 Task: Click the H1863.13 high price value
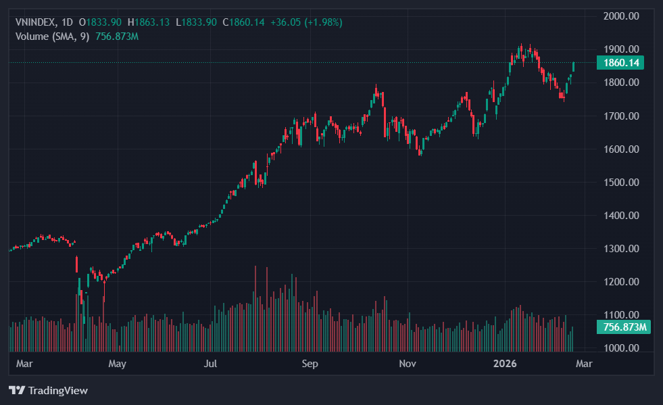[149, 22]
